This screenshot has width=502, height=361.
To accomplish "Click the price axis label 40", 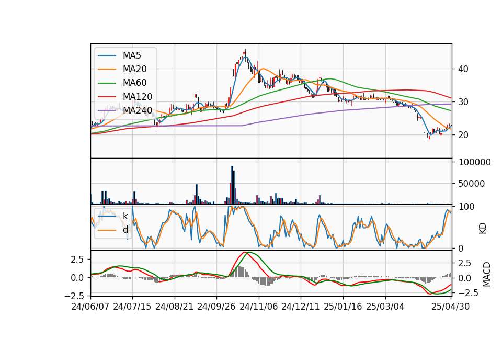I will coord(463,69).
